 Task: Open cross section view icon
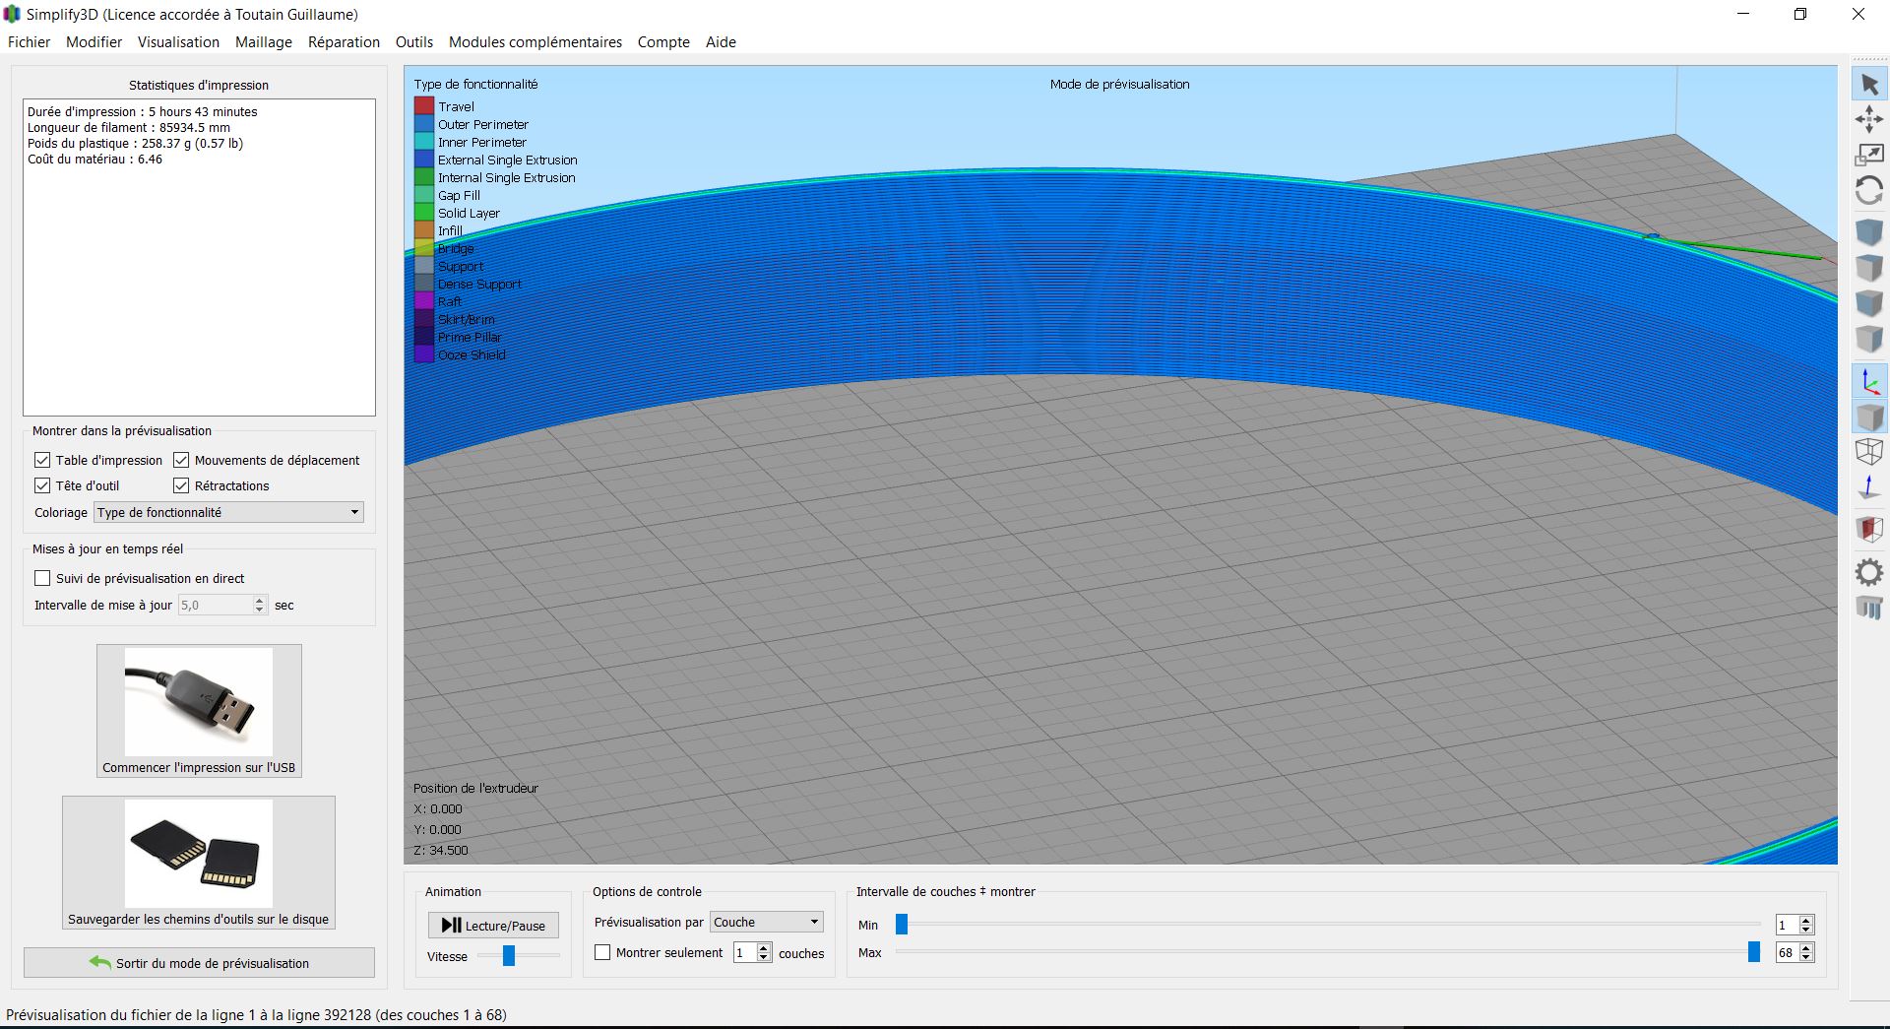pos(1869,530)
